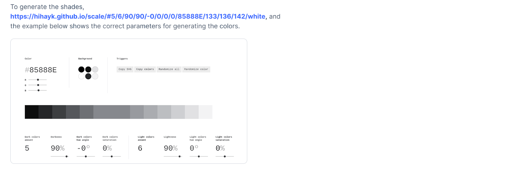This screenshot has height=176, width=518.
Task: Select the top-left black background swatch
Action: (x=81, y=69)
